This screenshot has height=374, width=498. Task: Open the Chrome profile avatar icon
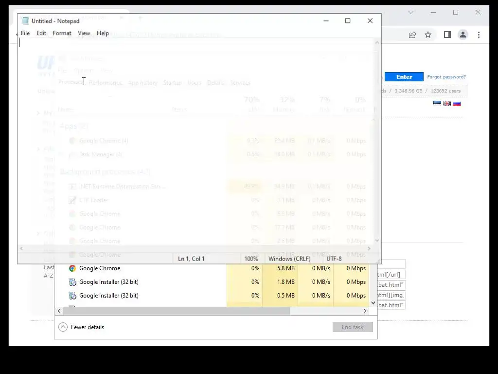click(463, 35)
